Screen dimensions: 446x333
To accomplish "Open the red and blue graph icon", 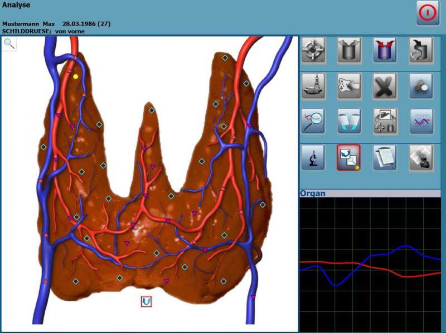I will pos(421,122).
